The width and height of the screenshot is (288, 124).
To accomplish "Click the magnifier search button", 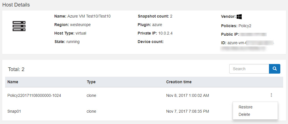I will [x=275, y=69].
